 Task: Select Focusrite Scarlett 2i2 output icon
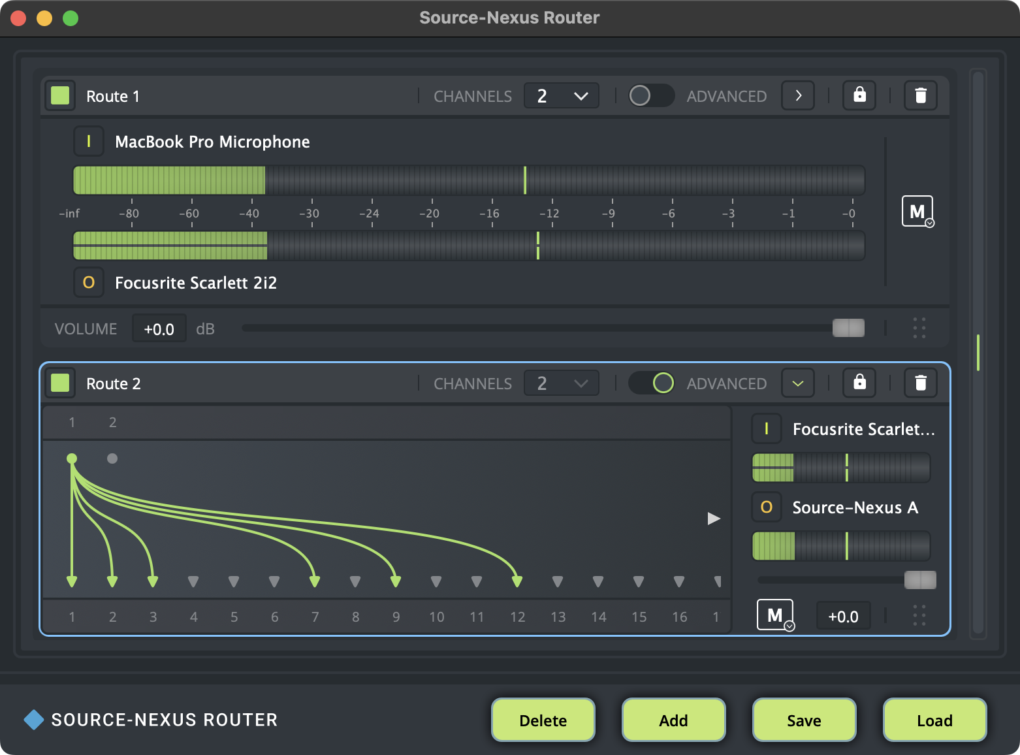tap(89, 282)
